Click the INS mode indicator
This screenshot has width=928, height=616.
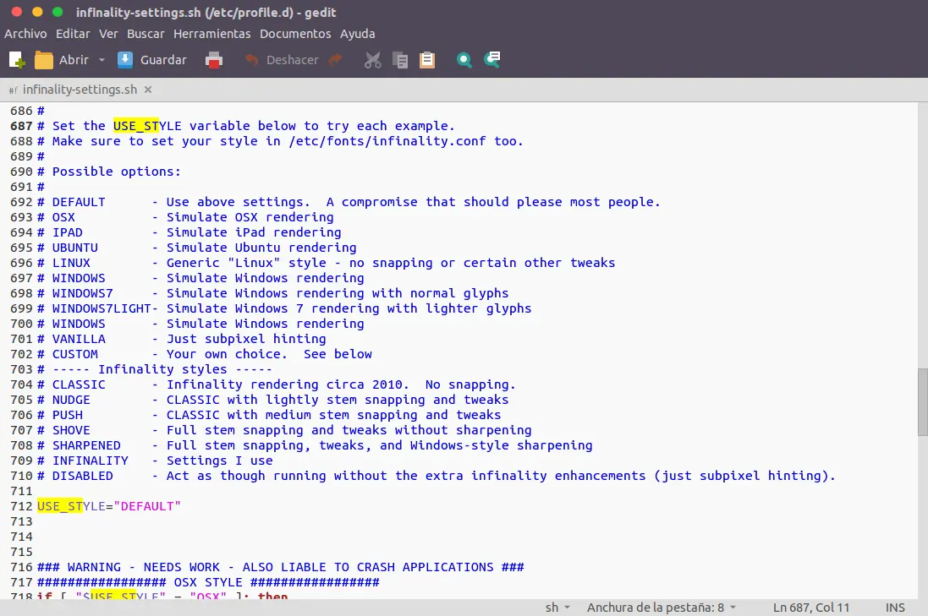click(895, 608)
